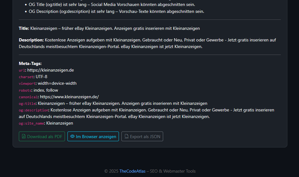The width and height of the screenshot is (299, 177).
Task: Click the og:site_name meta tag label
Action: click(31, 123)
